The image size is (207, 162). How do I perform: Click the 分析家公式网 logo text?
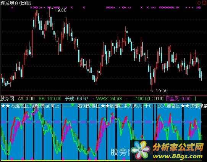coord(178,147)
